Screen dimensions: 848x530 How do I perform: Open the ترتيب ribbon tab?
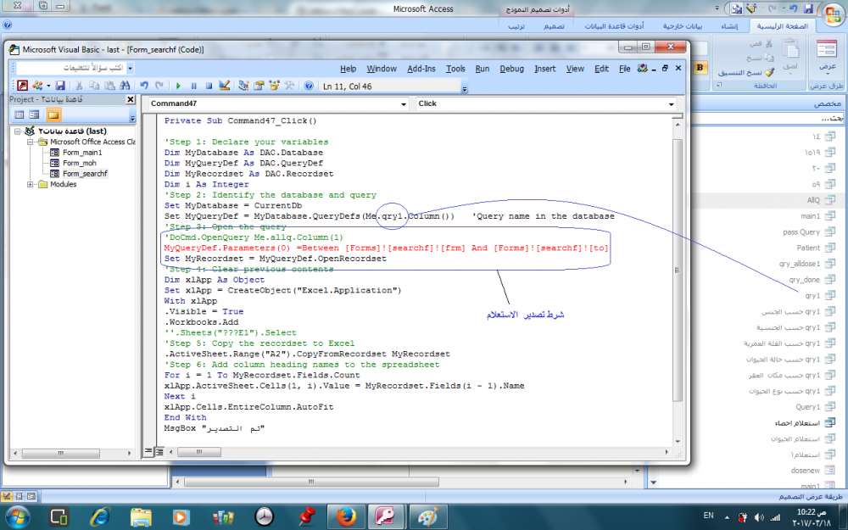pos(516,26)
